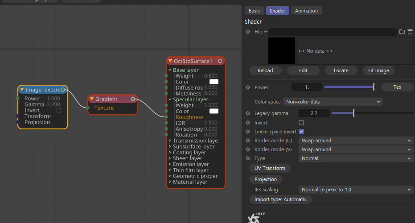Click Import type: Automatic button

pos(280,199)
